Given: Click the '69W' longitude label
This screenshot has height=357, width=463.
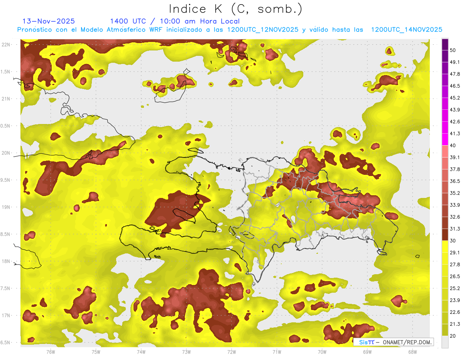Looking at the screenshot, I should [367, 352].
